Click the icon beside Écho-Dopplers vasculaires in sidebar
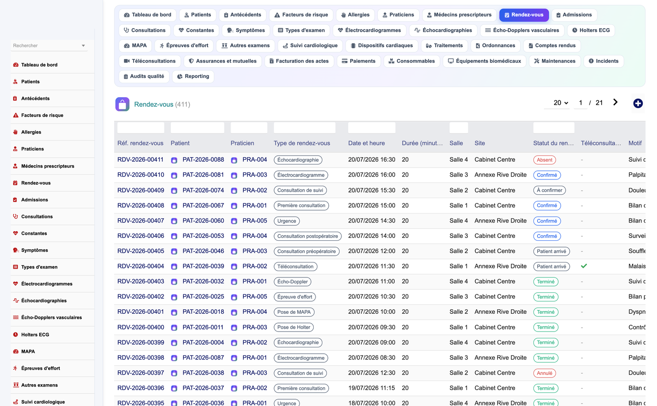 click(x=15, y=317)
